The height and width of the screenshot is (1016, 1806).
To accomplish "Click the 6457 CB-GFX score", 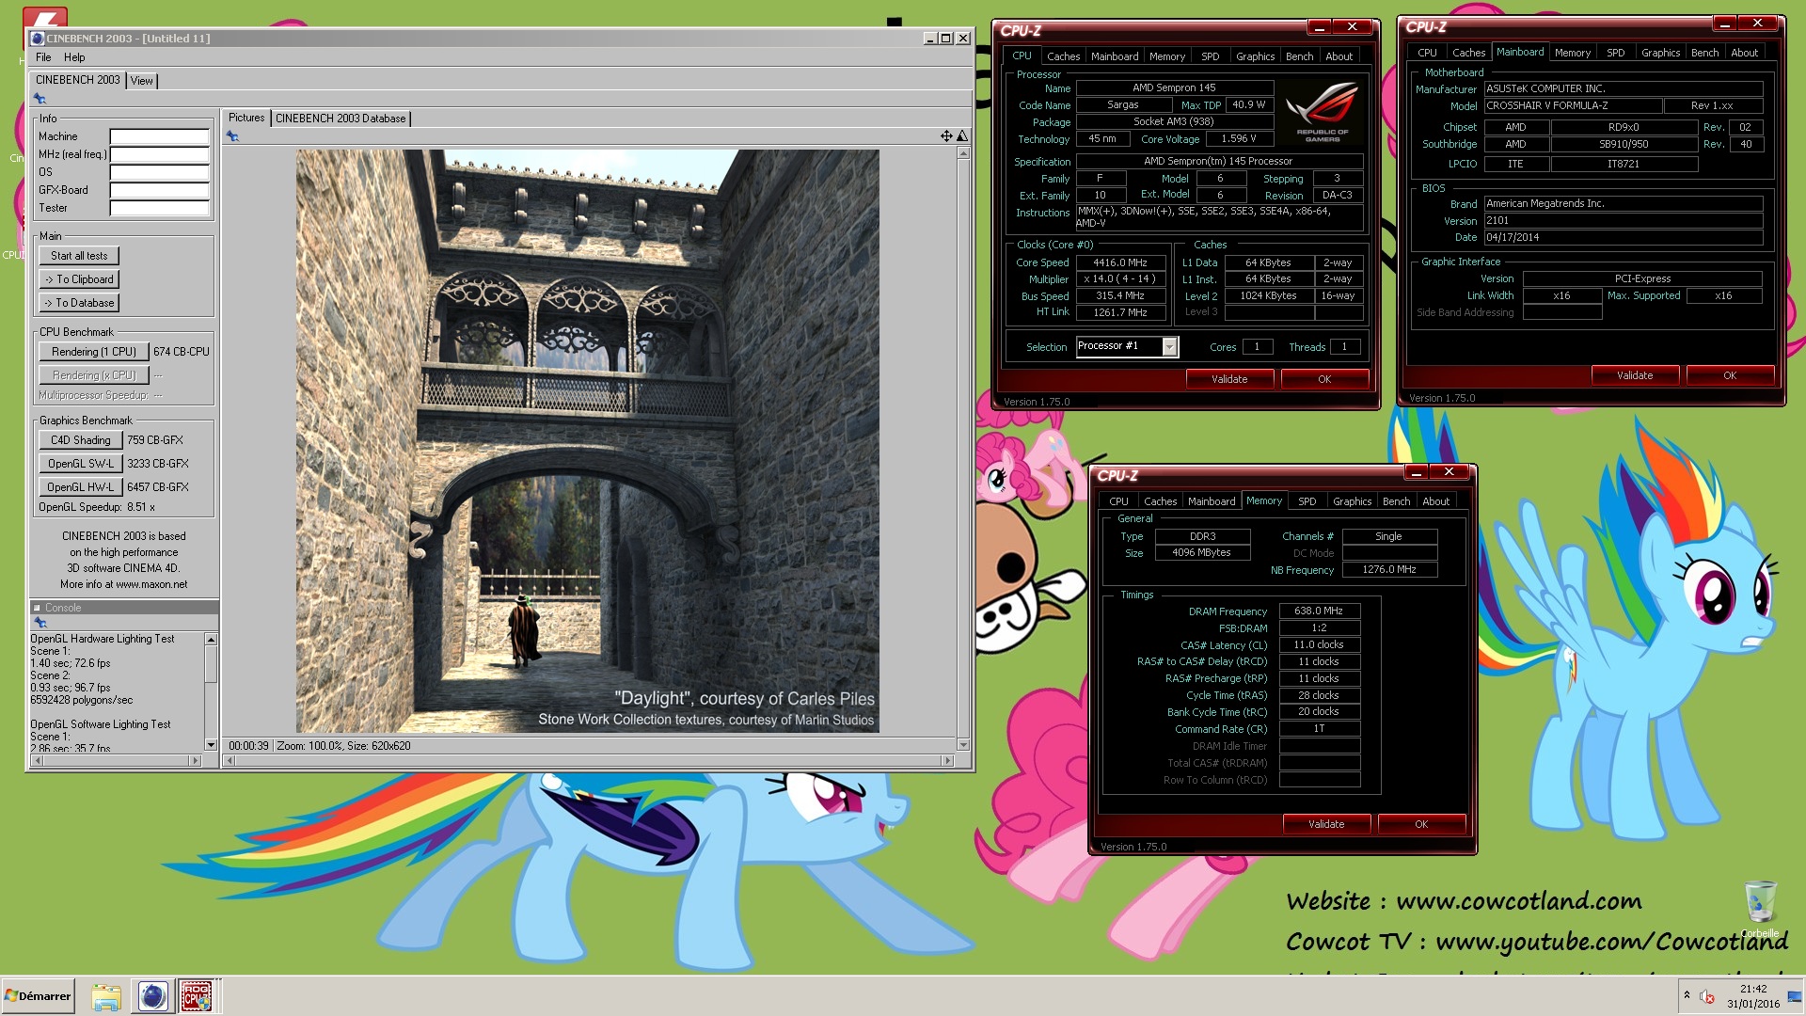I will click(158, 487).
